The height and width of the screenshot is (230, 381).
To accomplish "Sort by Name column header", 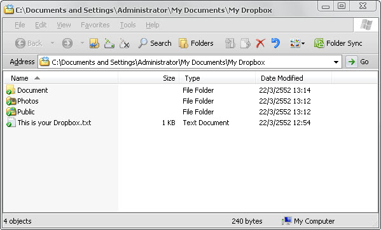I will pos(61,78).
